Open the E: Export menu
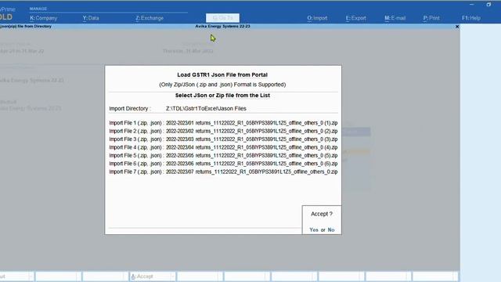Screen dimensions: 501x282 pyautogui.click(x=355, y=18)
